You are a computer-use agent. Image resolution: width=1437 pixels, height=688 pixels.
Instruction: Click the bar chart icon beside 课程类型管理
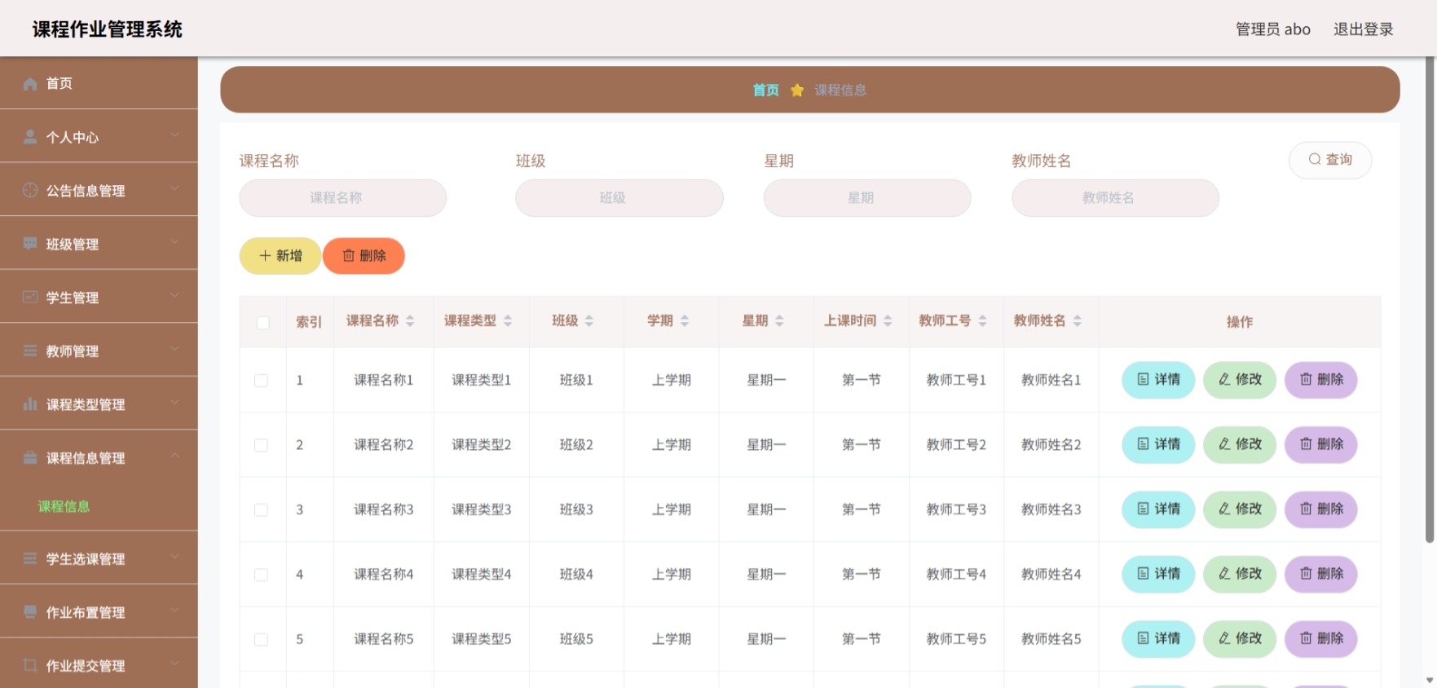coord(30,404)
